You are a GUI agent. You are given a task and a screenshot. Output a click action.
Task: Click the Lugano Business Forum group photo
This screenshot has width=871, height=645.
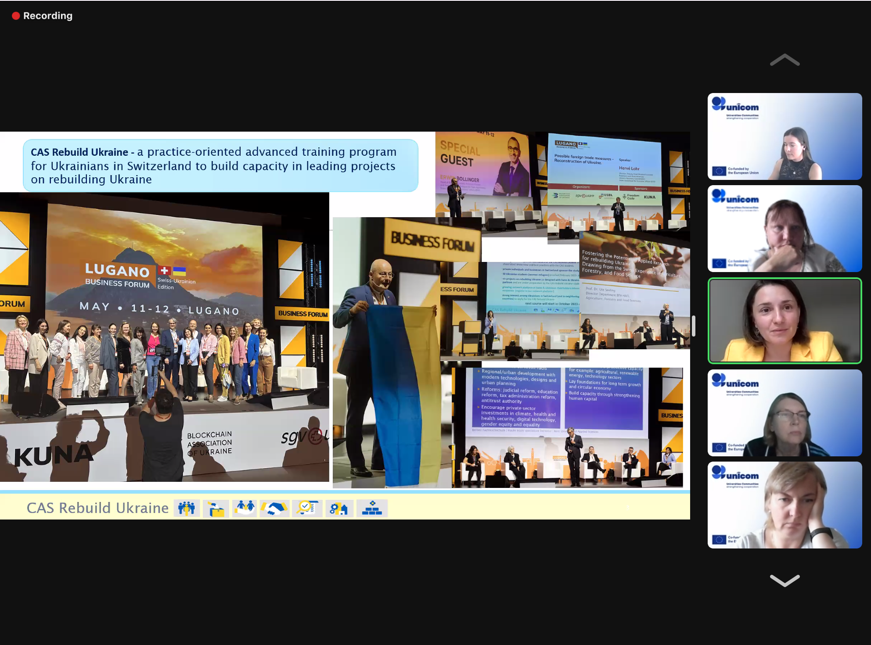tap(165, 337)
